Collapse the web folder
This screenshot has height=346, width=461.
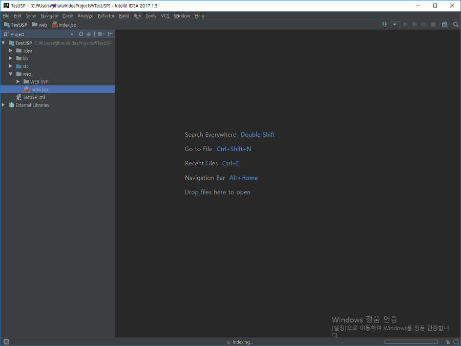(x=11, y=74)
